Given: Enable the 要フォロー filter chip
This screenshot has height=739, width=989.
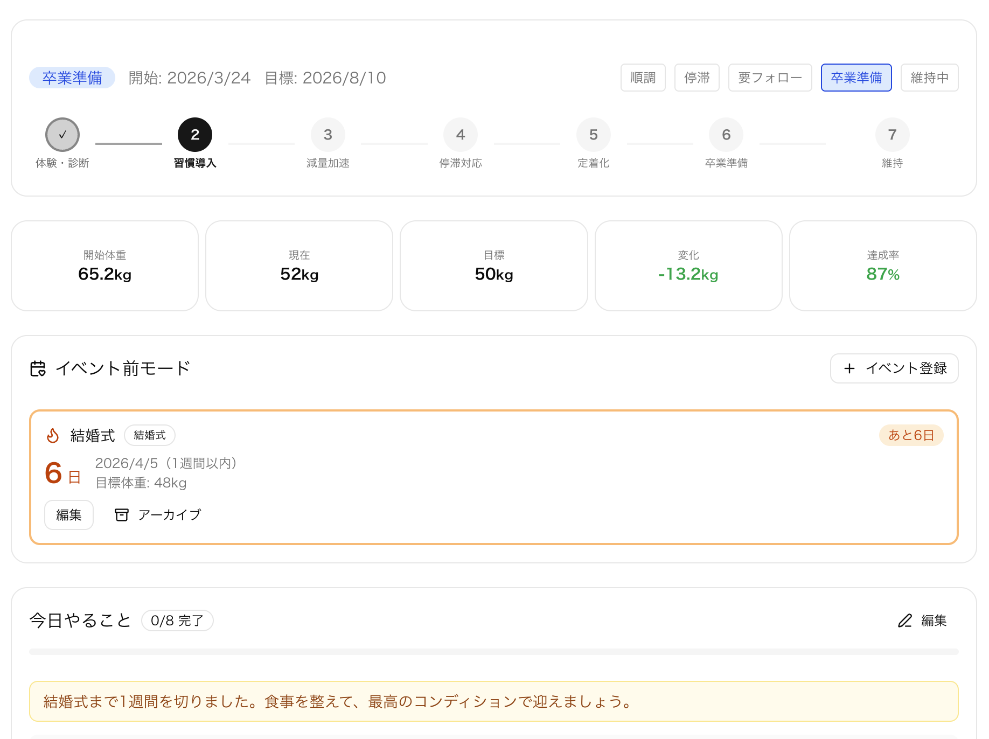Looking at the screenshot, I should tap(769, 78).
